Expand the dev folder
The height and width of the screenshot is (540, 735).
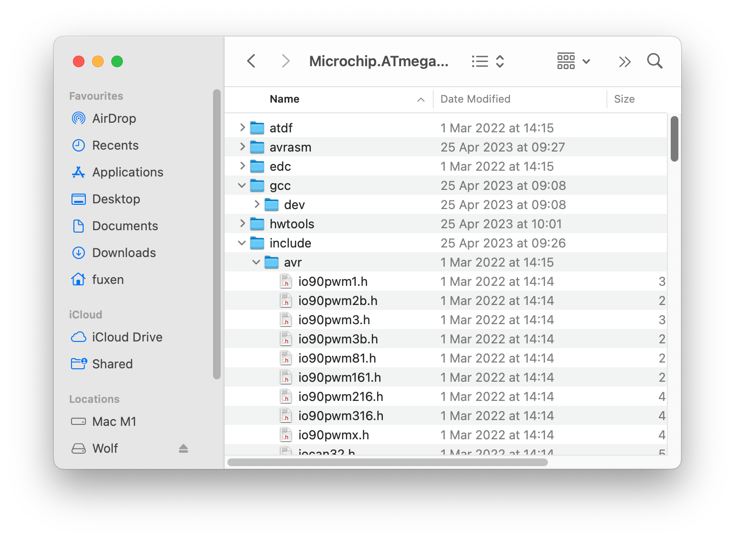tap(257, 204)
